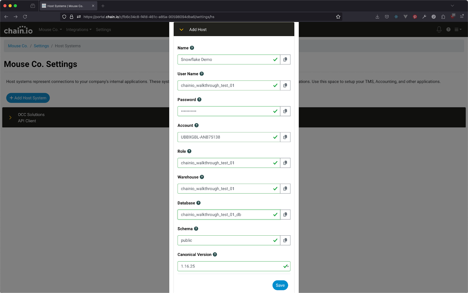Open the Mouse Co. breadcrumb link
Viewport: 468px width, 293px height.
pyautogui.click(x=18, y=46)
